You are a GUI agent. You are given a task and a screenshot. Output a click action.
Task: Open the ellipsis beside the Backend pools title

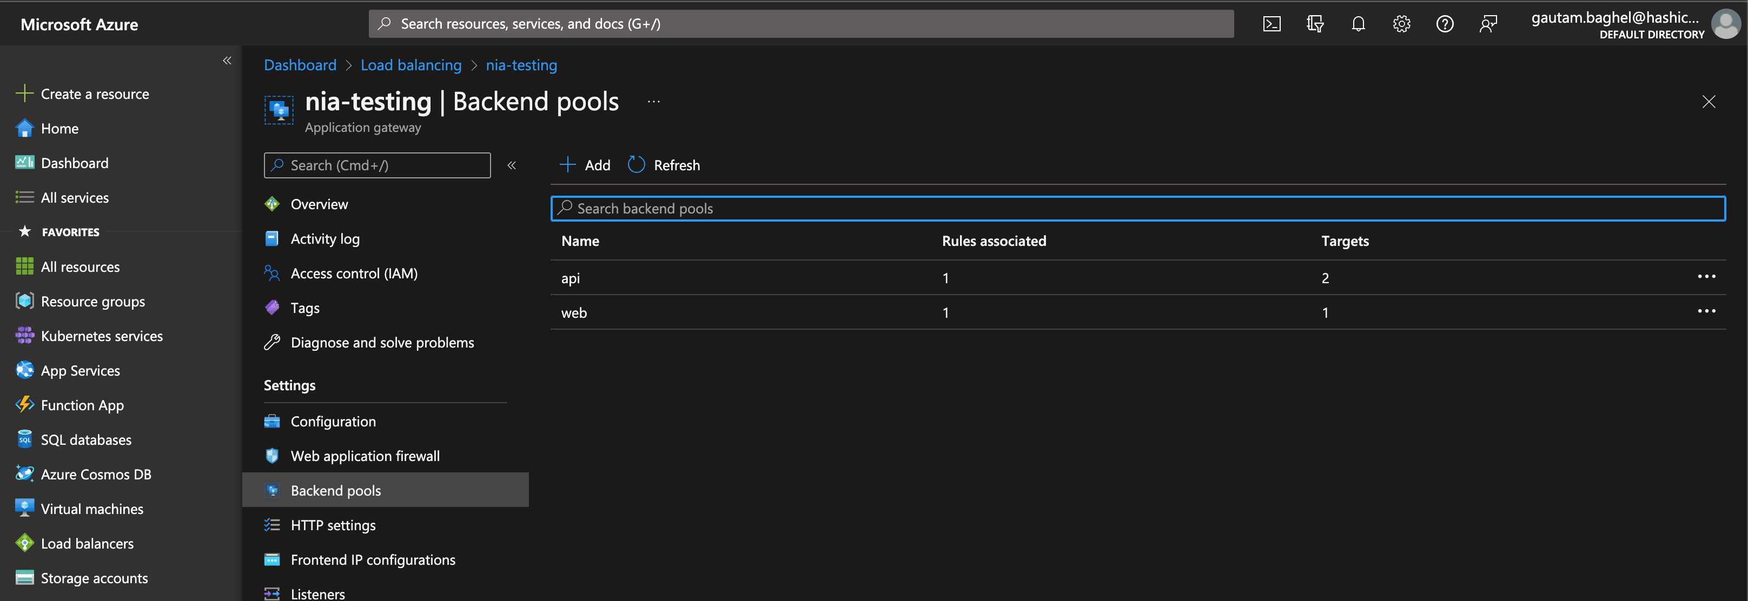(653, 102)
